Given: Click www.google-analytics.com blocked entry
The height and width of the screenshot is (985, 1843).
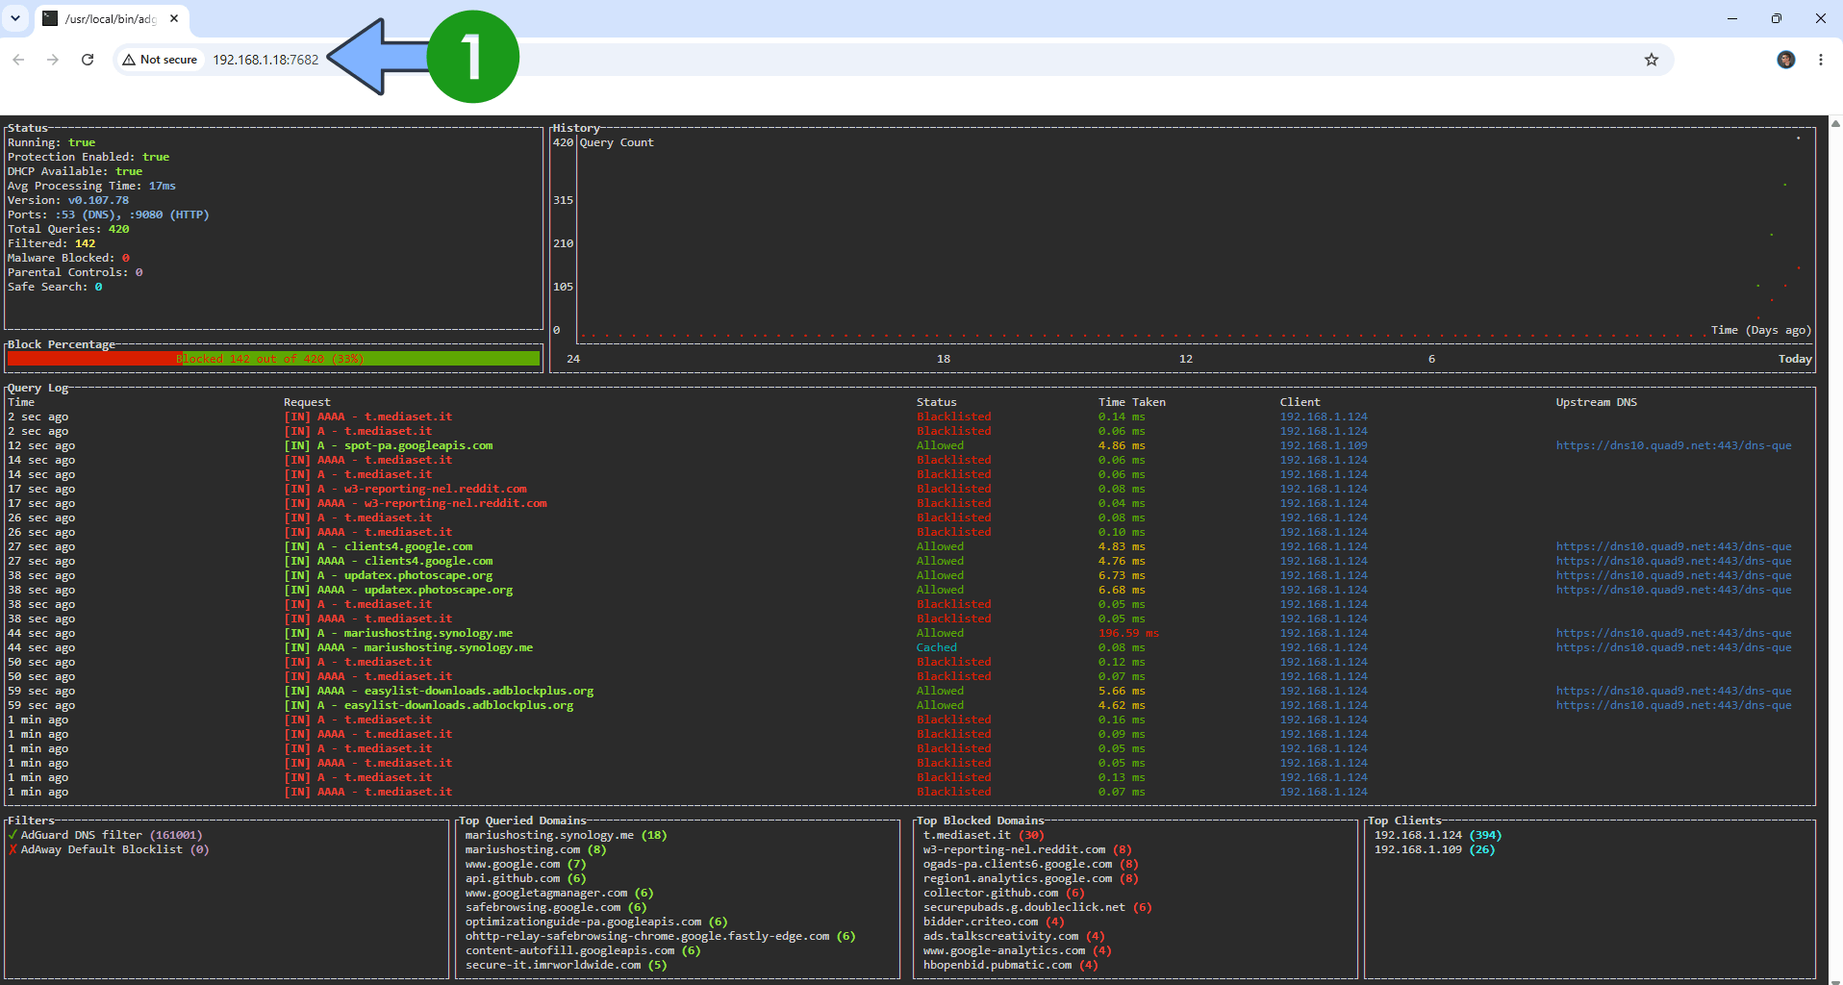Looking at the screenshot, I should (1017, 950).
